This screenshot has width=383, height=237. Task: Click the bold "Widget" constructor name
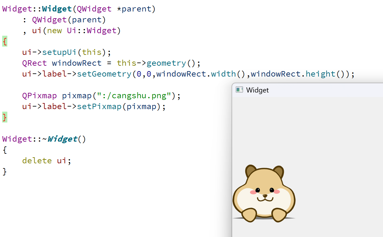pyautogui.click(x=57, y=9)
